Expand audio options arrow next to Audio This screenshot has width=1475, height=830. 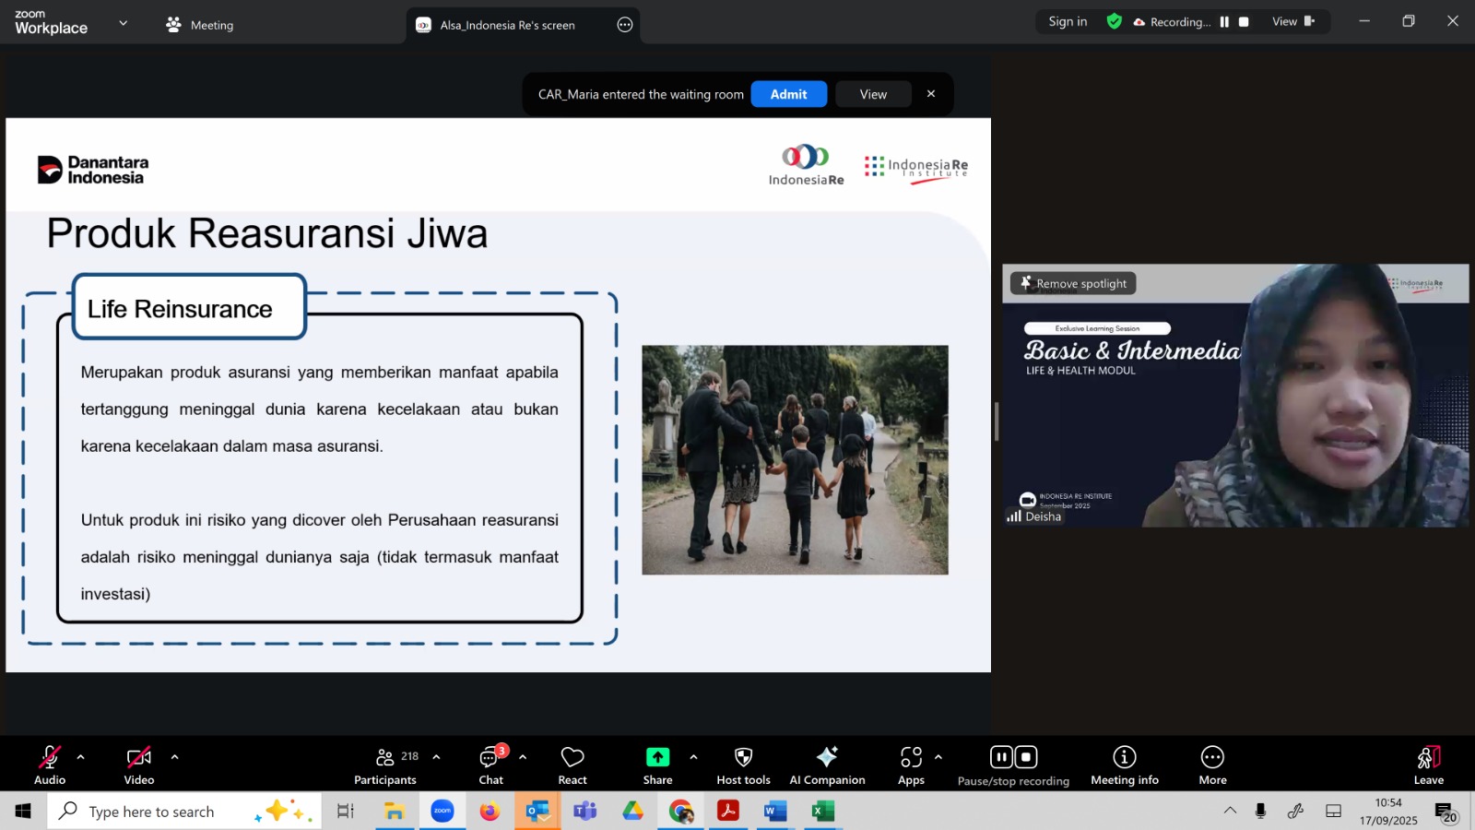click(81, 757)
